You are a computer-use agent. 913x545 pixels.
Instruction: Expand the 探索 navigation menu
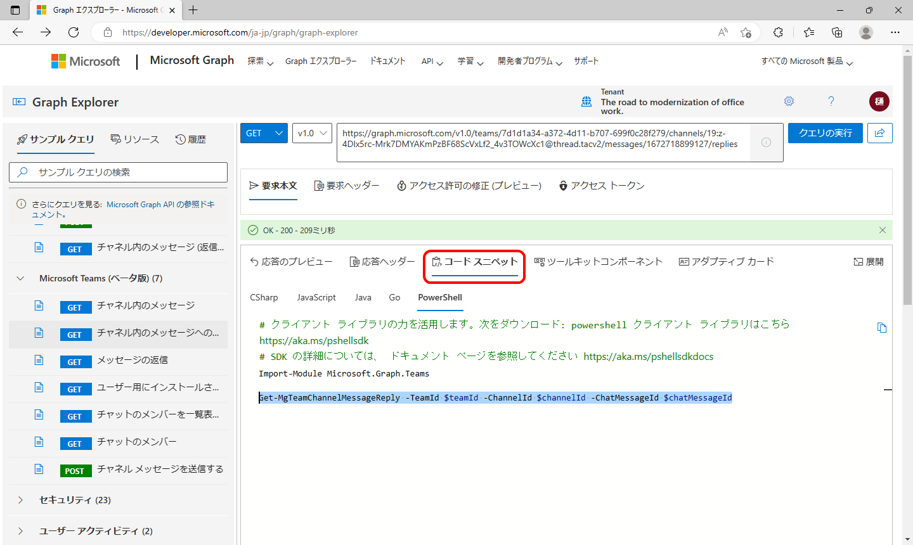click(x=261, y=61)
